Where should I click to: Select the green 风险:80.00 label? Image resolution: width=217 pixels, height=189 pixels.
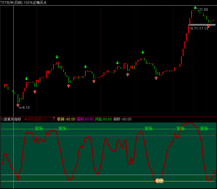tap(103, 119)
